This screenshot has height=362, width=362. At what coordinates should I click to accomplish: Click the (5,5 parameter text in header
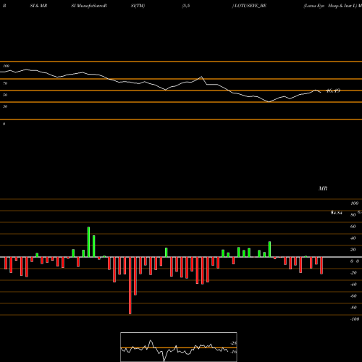tap(186, 6)
